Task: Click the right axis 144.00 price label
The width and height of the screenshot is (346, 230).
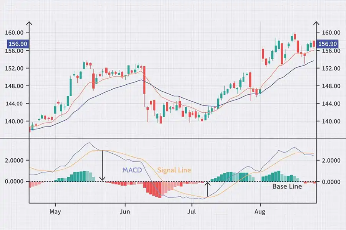Action: click(331, 103)
